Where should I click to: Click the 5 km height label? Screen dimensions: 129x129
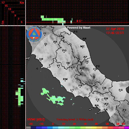[x=21, y=22]
